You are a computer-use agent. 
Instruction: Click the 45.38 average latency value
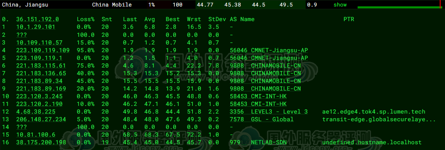233,5
